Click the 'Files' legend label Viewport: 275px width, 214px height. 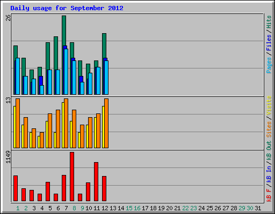[x=269, y=43]
